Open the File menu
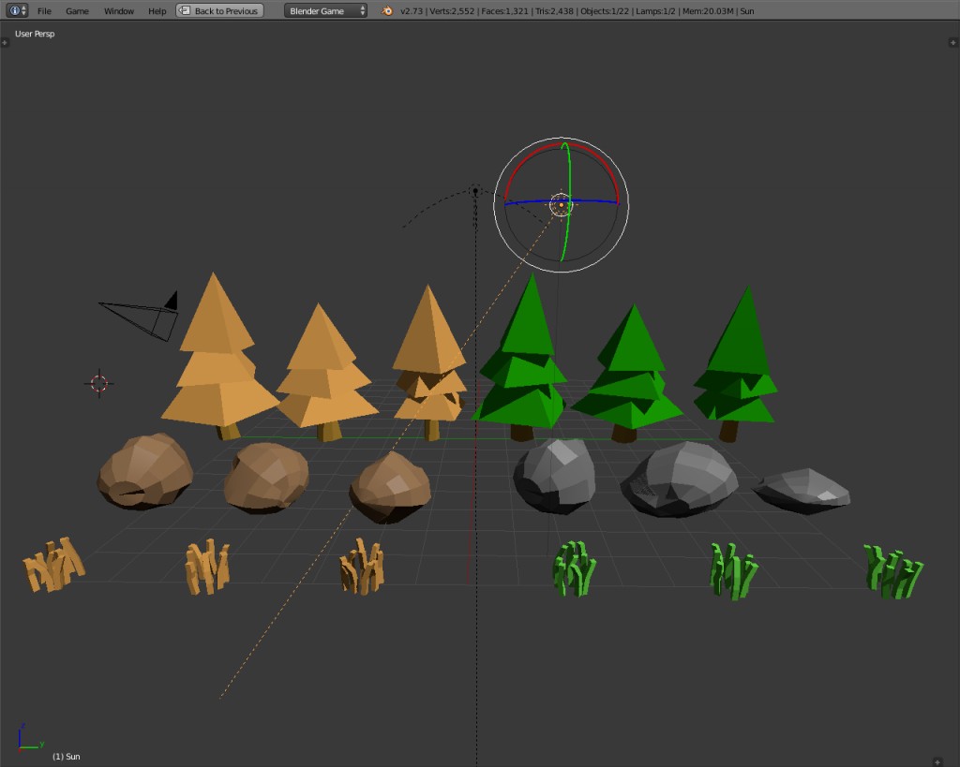This screenshot has height=767, width=960. pyautogui.click(x=43, y=10)
